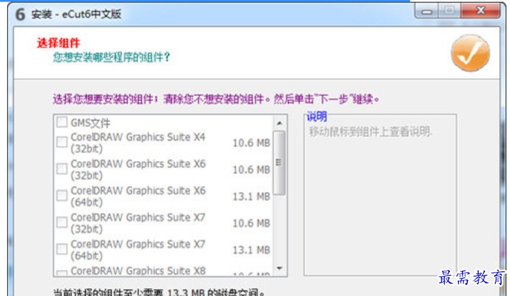Click '10.6 MB' size of X4 (32bit)

click(x=251, y=143)
